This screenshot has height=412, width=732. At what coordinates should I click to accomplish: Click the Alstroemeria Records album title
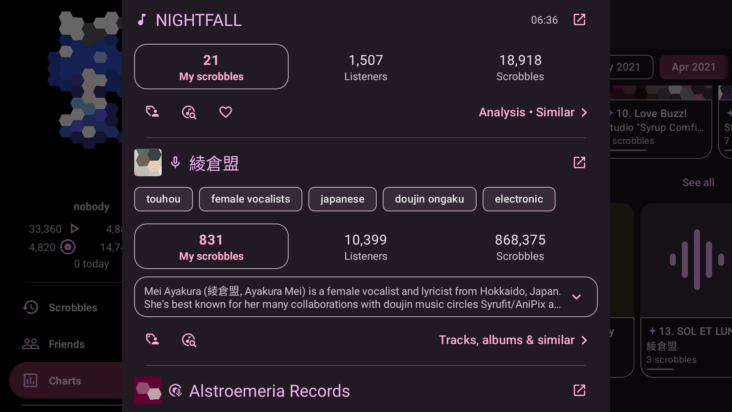pos(270,391)
